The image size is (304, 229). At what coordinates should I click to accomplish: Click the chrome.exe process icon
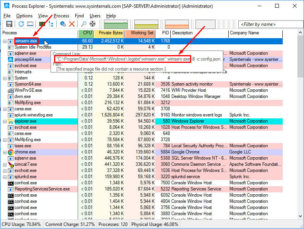pyautogui.click(x=11, y=152)
